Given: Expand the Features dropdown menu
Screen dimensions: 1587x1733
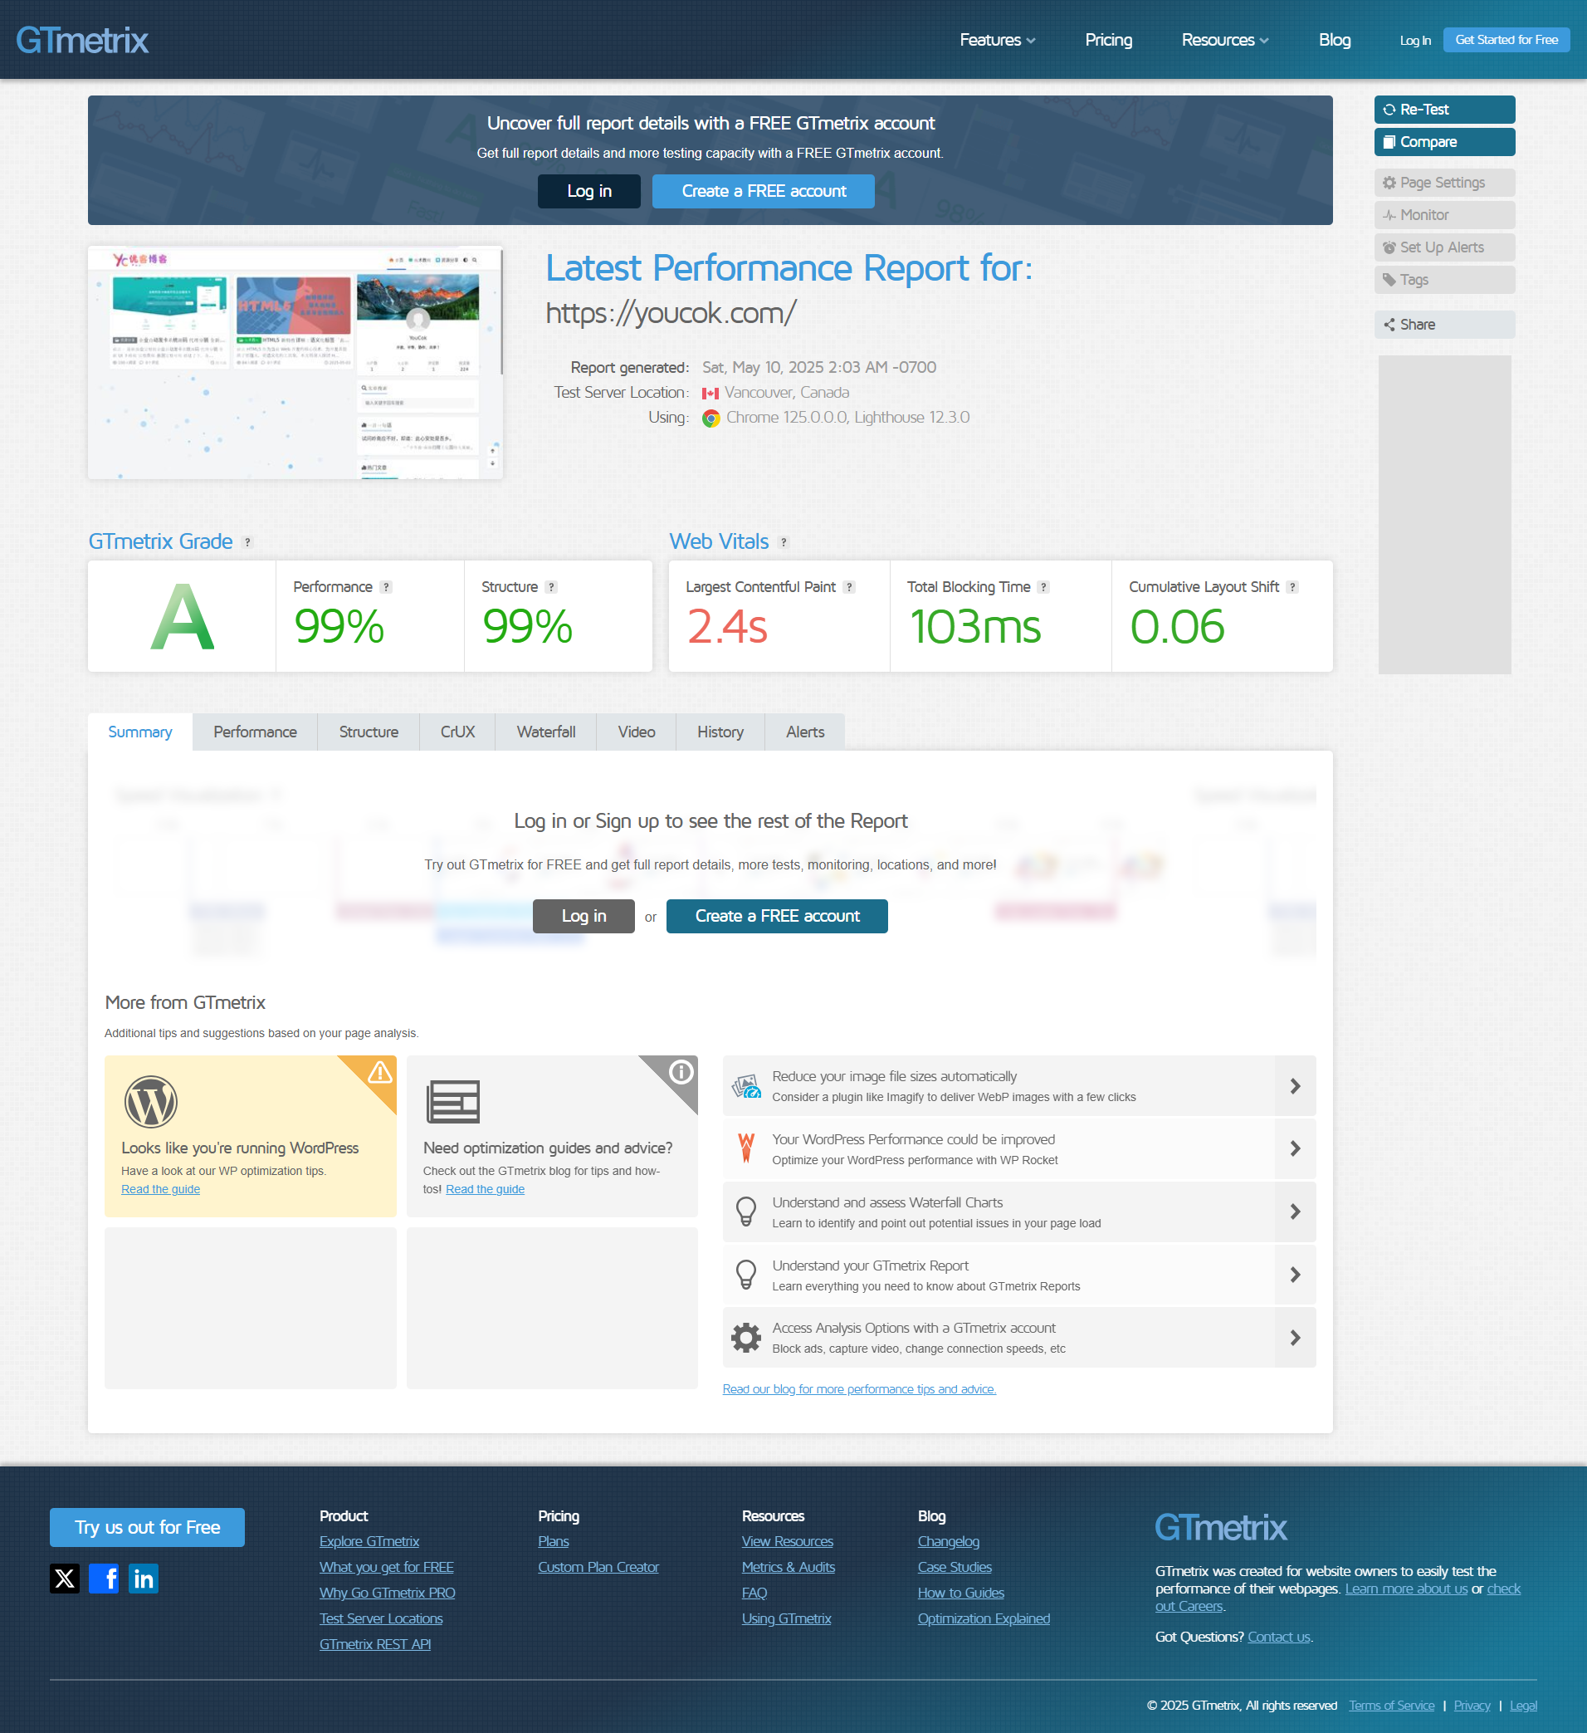Looking at the screenshot, I should (x=997, y=40).
